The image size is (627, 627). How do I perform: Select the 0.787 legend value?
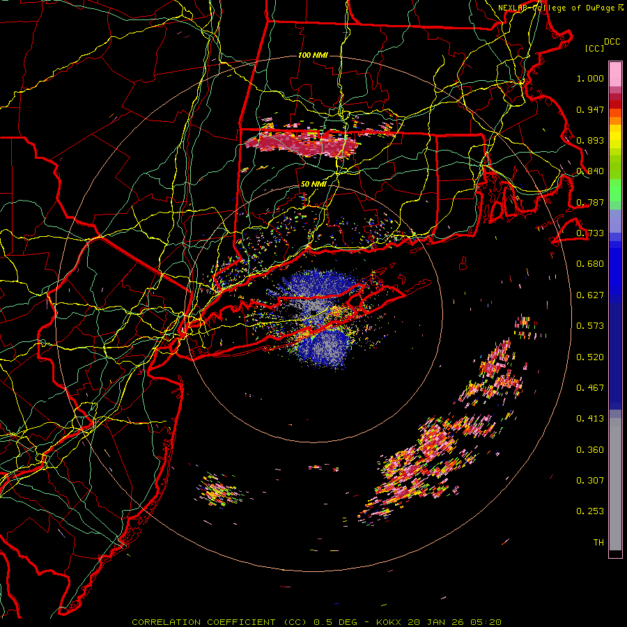coord(590,202)
